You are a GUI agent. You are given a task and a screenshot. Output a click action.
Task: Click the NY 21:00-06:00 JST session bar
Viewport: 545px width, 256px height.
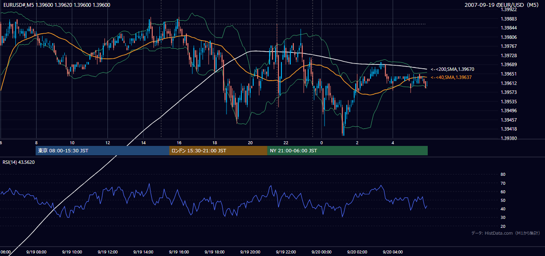tap(348, 151)
